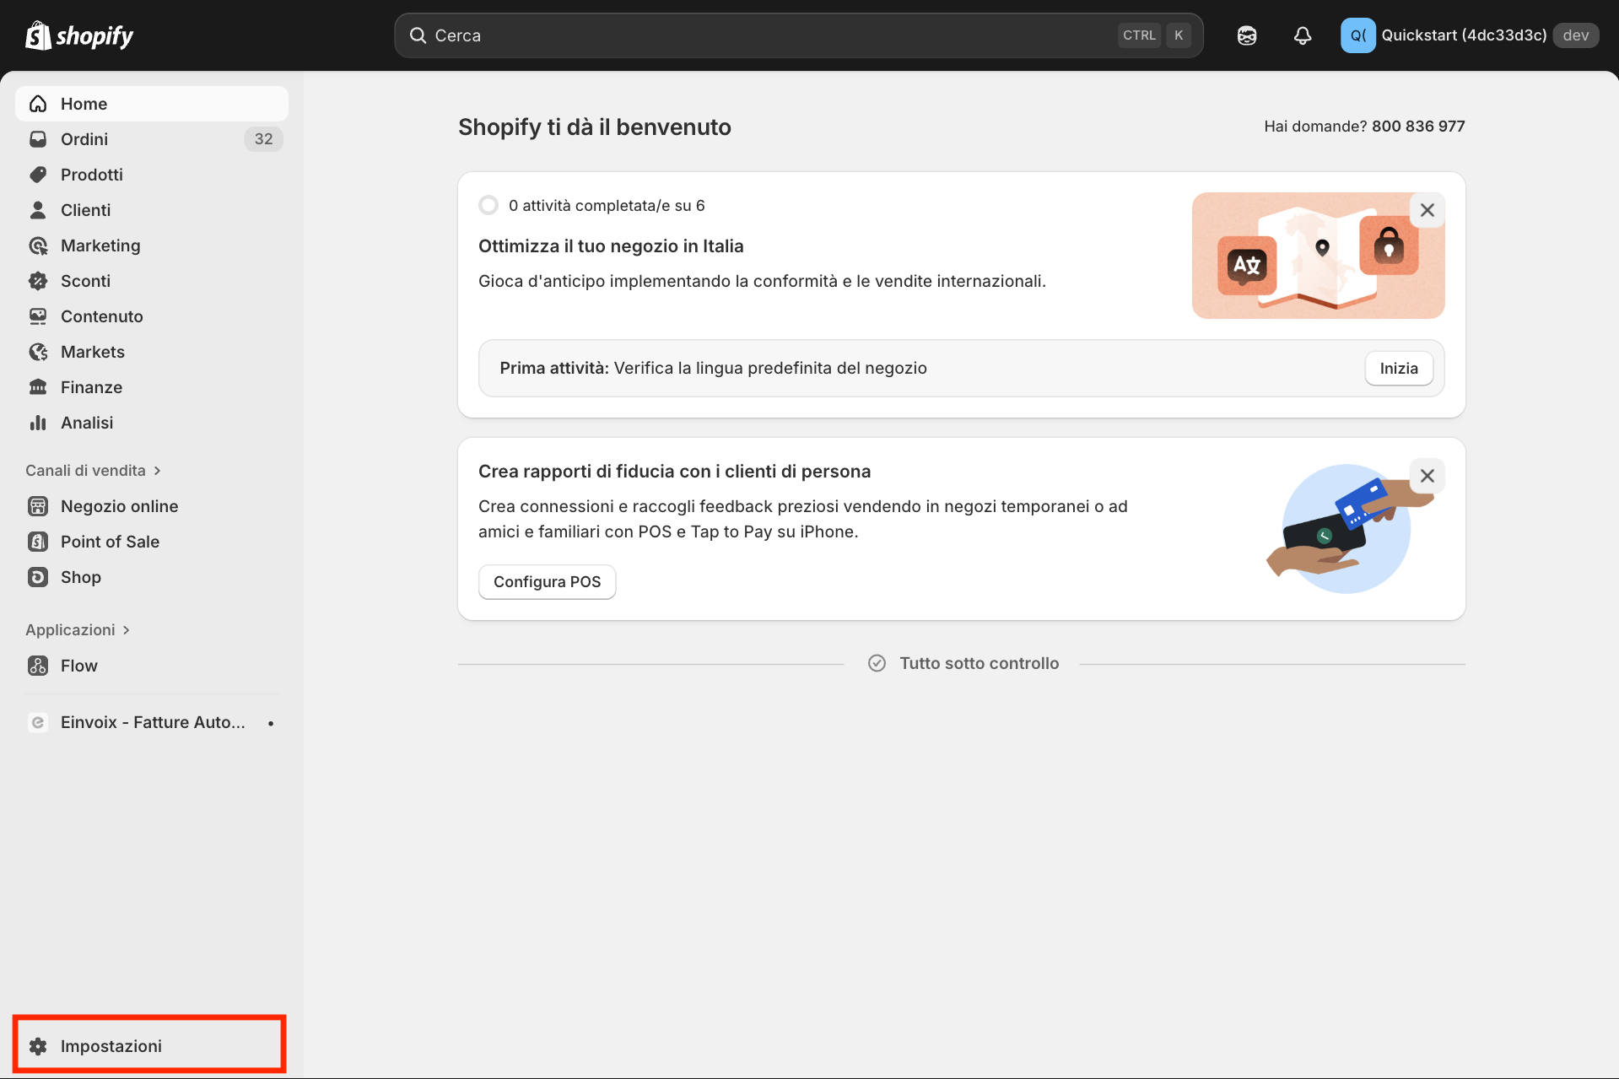Click the support avatar icon beside notifications
The width and height of the screenshot is (1619, 1079).
click(x=1246, y=35)
